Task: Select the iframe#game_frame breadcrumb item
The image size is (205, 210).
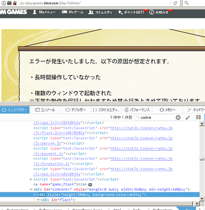Action: [x=87, y=209]
